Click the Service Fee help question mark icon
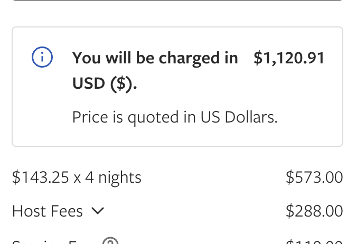The height and width of the screenshot is (244, 357). tap(110, 242)
